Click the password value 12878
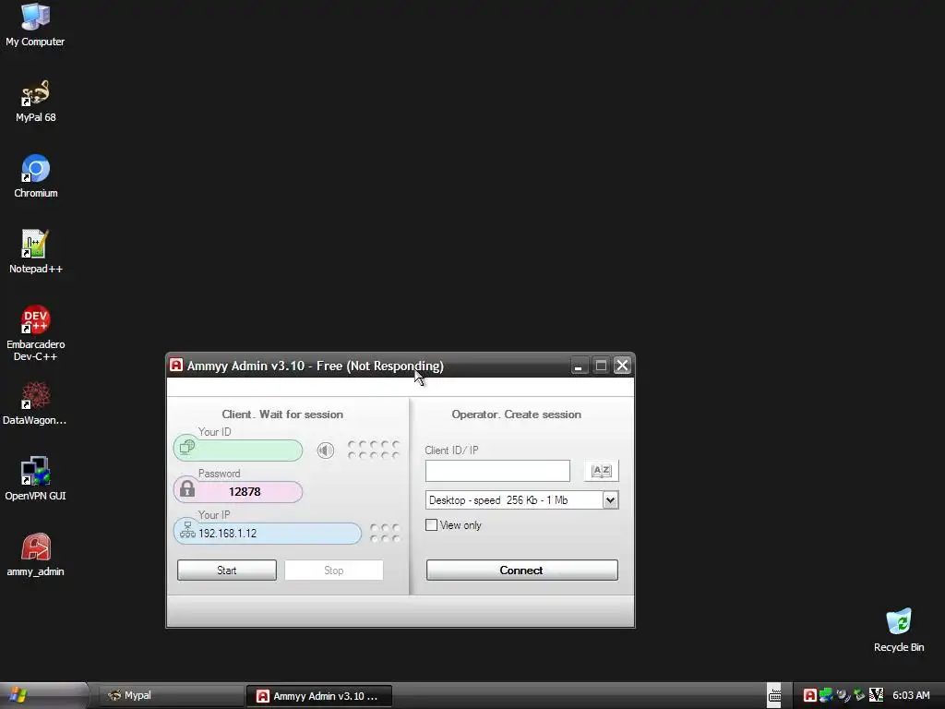The image size is (945, 709). [245, 492]
